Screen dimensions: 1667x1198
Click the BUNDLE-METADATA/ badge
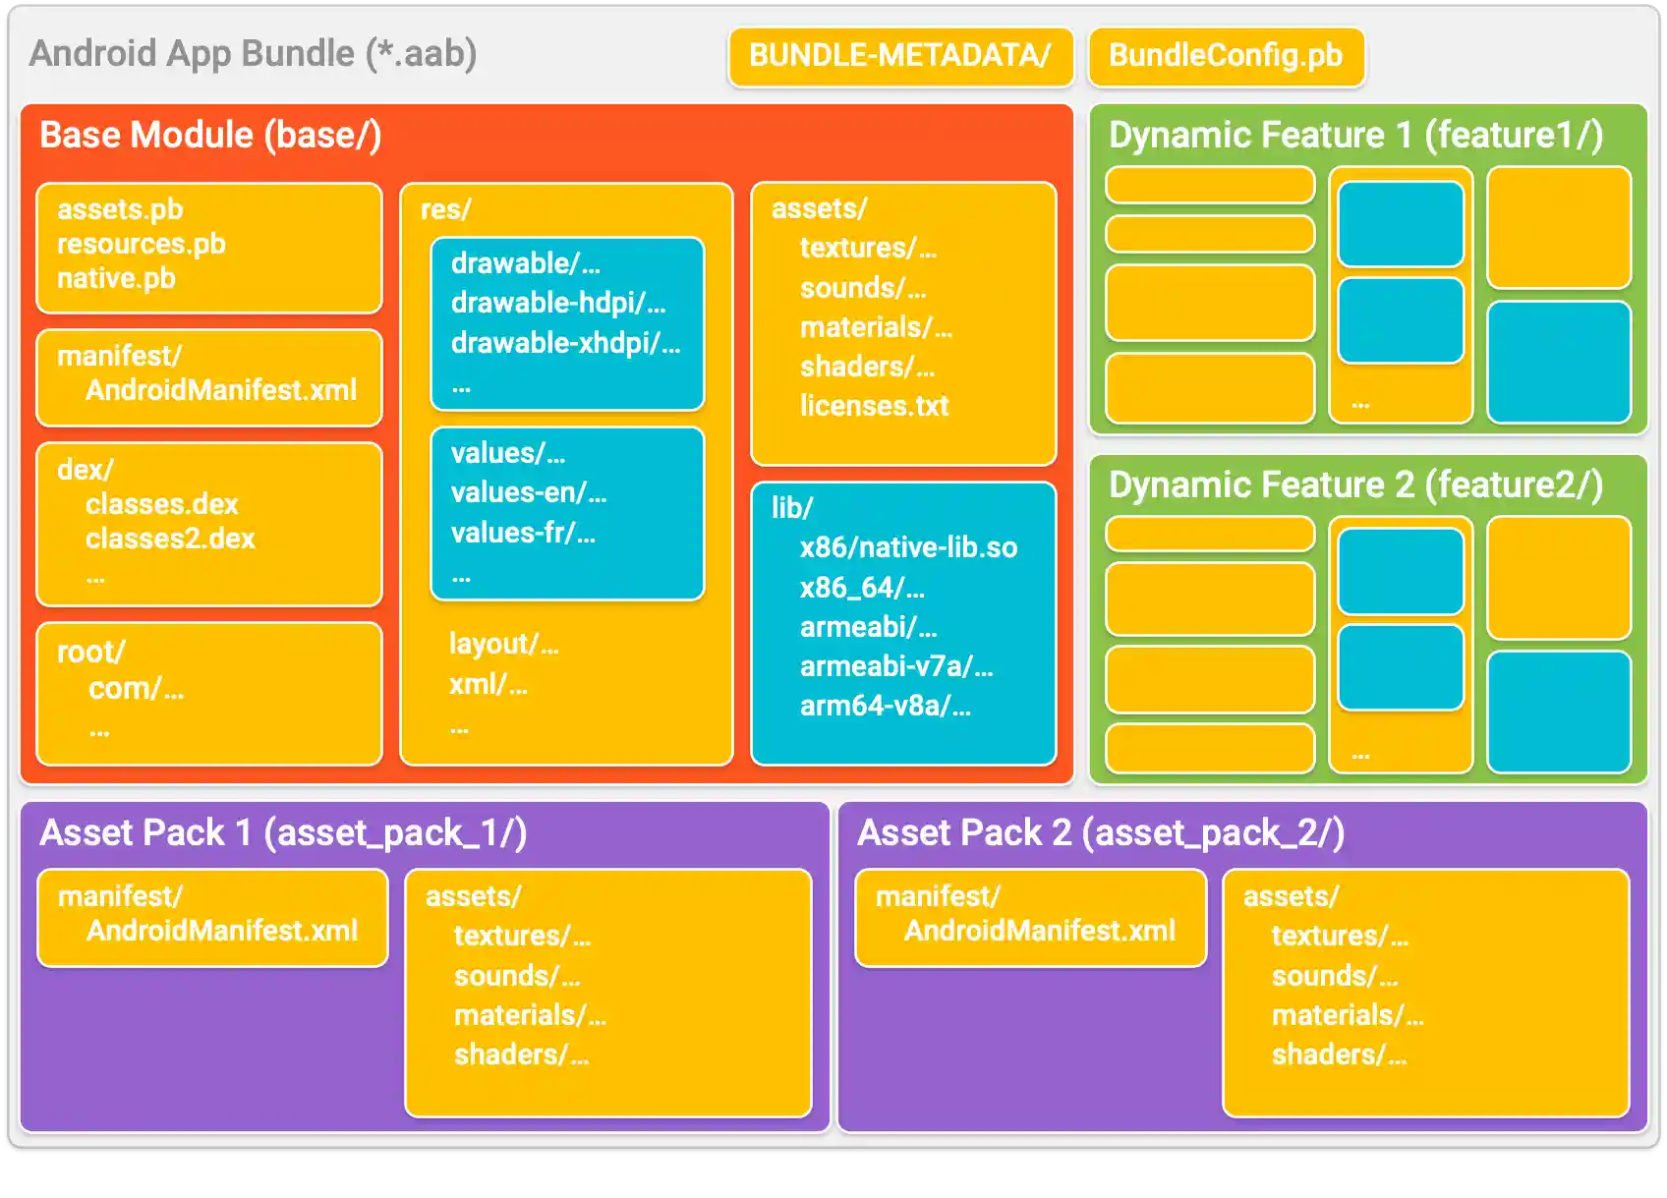click(899, 56)
